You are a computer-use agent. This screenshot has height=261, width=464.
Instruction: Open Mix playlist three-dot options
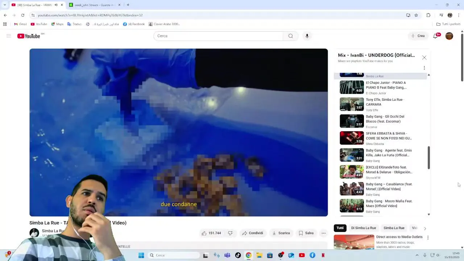point(424,68)
